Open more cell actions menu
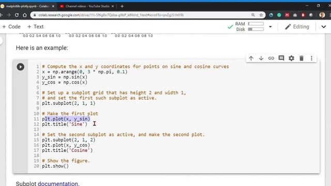 [311, 58]
